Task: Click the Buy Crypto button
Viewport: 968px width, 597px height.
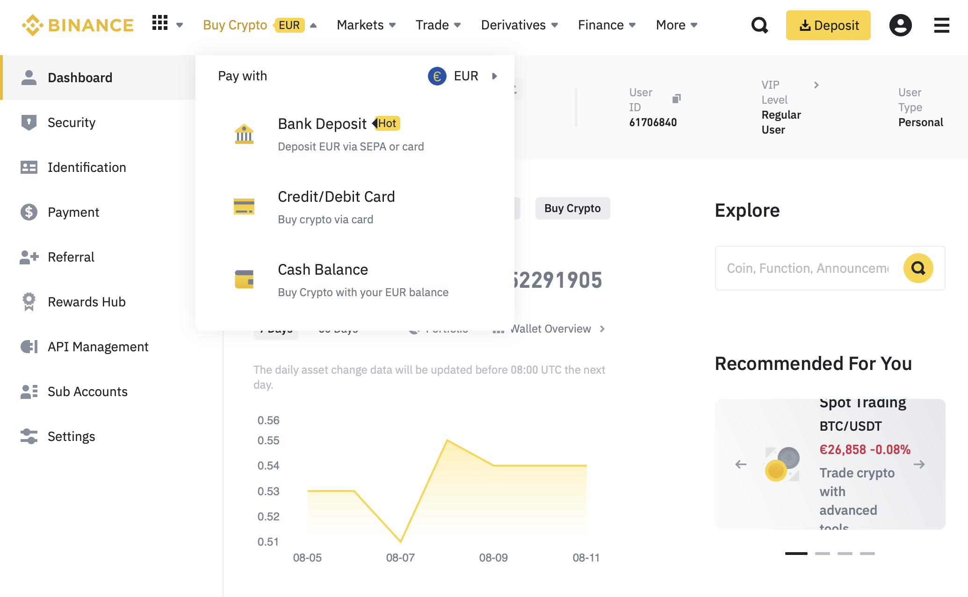Action: click(572, 208)
